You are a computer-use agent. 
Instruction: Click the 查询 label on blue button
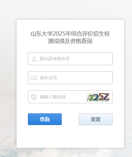tap(45, 119)
